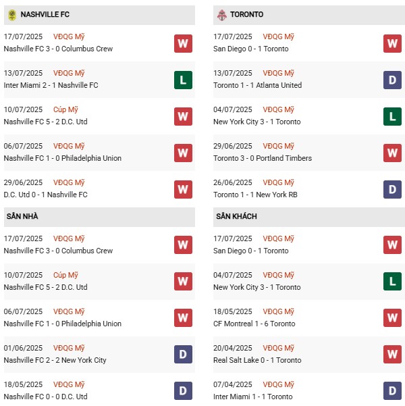
Task: Open the SÂN NHÀ section header
Action: tap(24, 217)
